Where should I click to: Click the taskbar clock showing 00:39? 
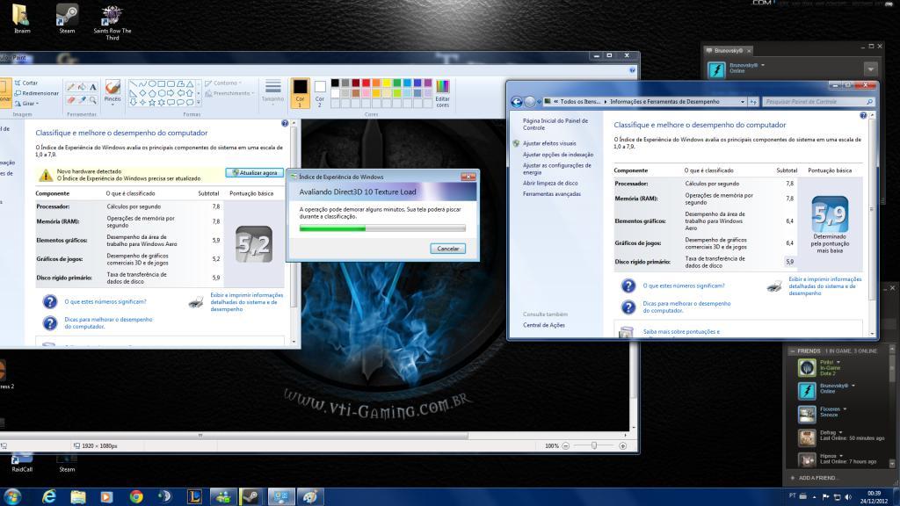[x=875, y=497]
